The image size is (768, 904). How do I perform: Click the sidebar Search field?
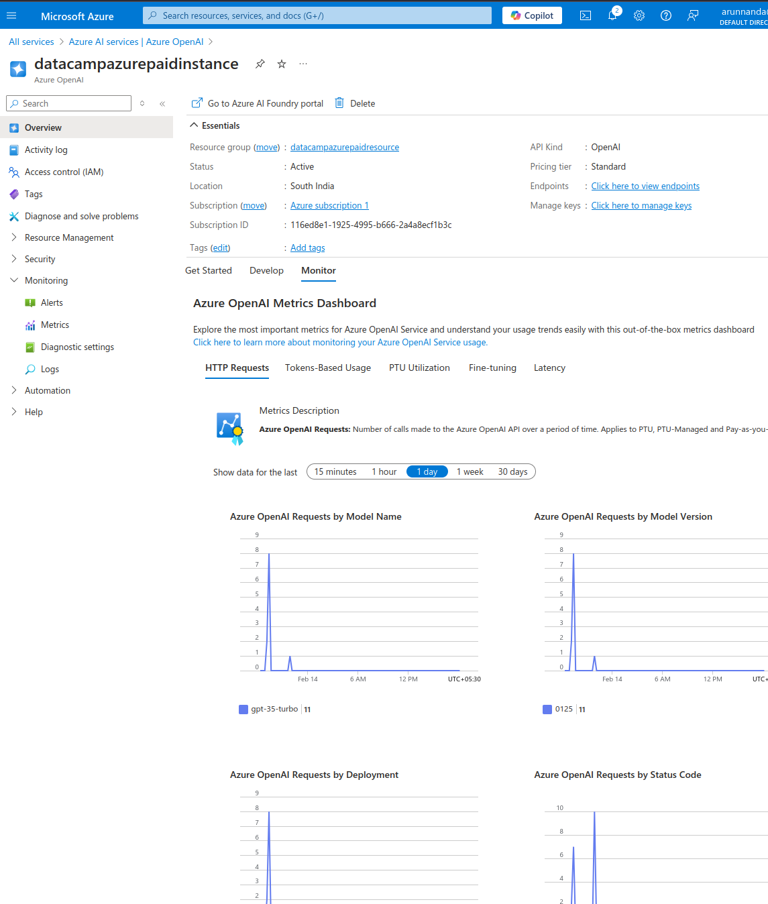(68, 103)
